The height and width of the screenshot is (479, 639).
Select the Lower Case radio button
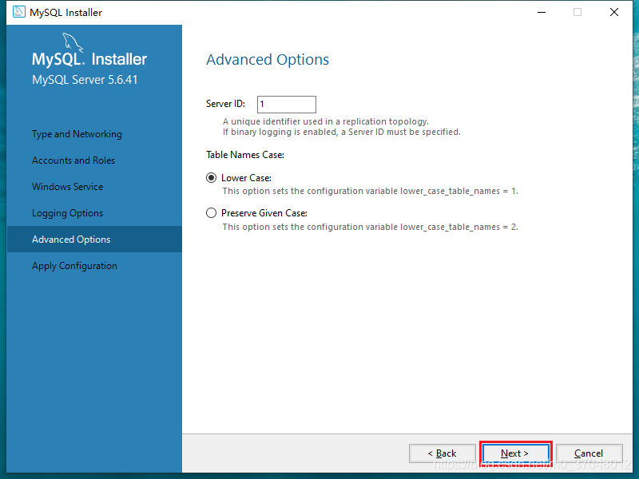211,178
